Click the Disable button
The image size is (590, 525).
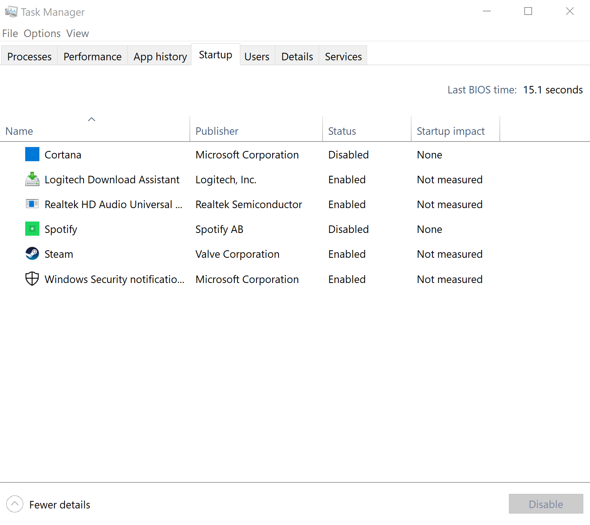pos(546,504)
